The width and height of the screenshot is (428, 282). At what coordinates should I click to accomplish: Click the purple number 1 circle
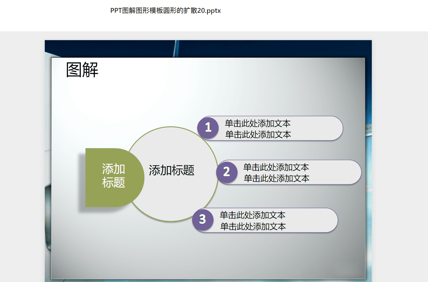[208, 128]
